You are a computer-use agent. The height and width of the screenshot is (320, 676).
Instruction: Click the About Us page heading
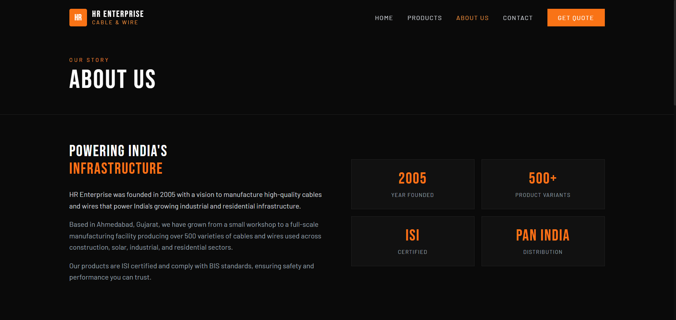point(112,79)
